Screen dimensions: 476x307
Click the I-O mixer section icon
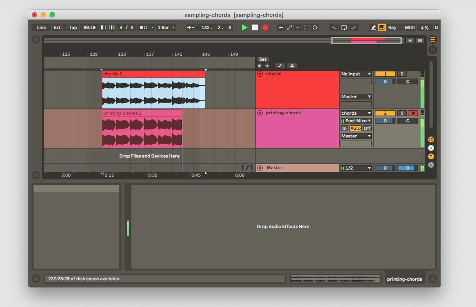[430, 139]
